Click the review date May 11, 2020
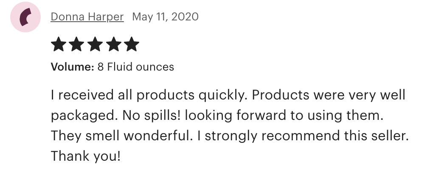The width and height of the screenshot is (444, 176). [x=165, y=17]
